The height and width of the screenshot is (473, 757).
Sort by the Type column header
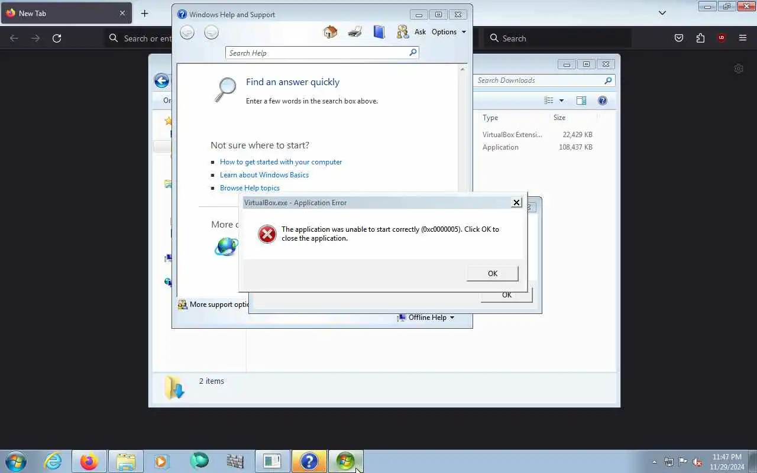point(490,118)
